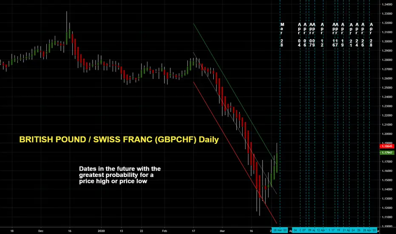Click 1.28000 on the price scale
Viewport: 396px width, 234px height.
(x=387, y=60)
